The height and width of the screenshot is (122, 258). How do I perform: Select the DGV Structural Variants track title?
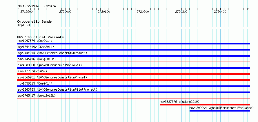(41, 37)
